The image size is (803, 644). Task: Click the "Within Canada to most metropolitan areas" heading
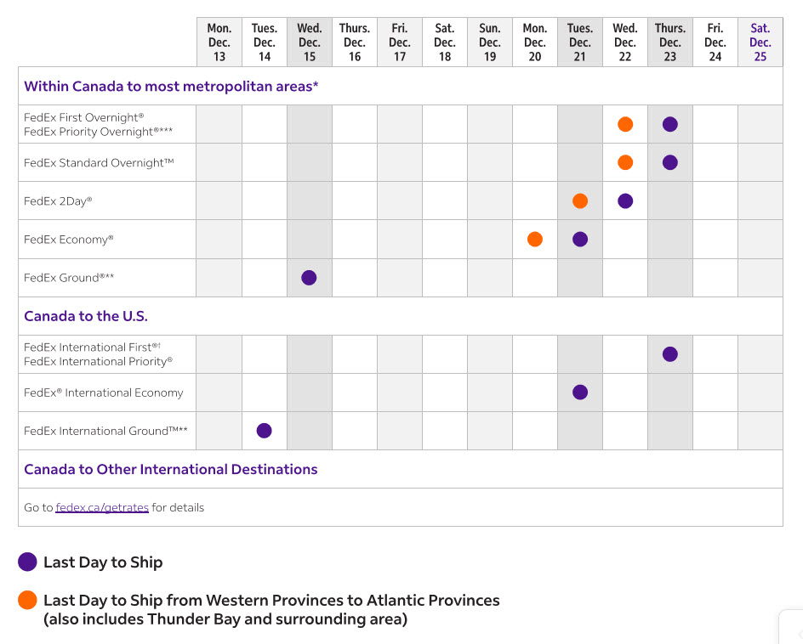(171, 86)
